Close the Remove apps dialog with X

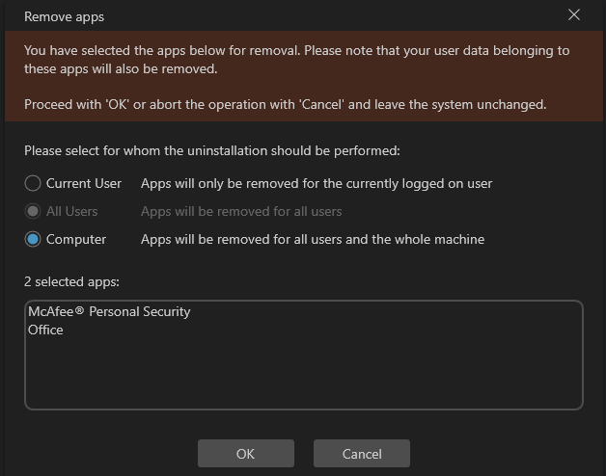574,15
